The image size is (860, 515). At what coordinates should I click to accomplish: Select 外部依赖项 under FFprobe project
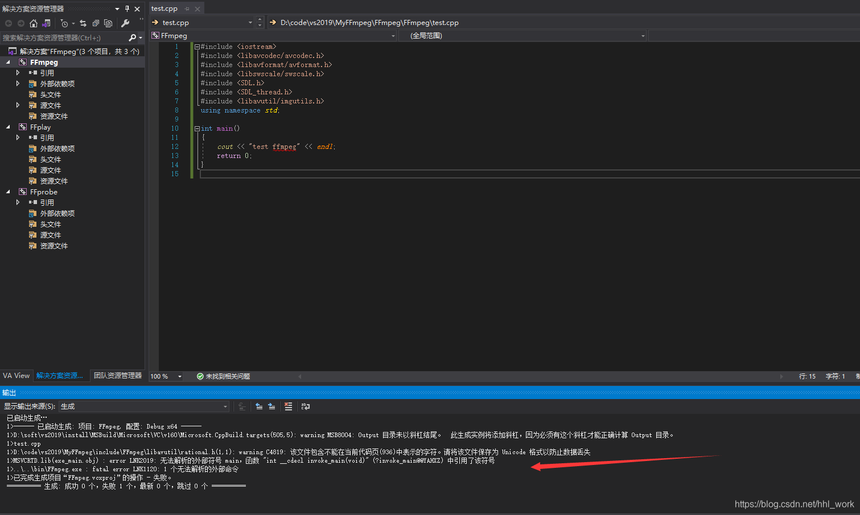coord(57,213)
